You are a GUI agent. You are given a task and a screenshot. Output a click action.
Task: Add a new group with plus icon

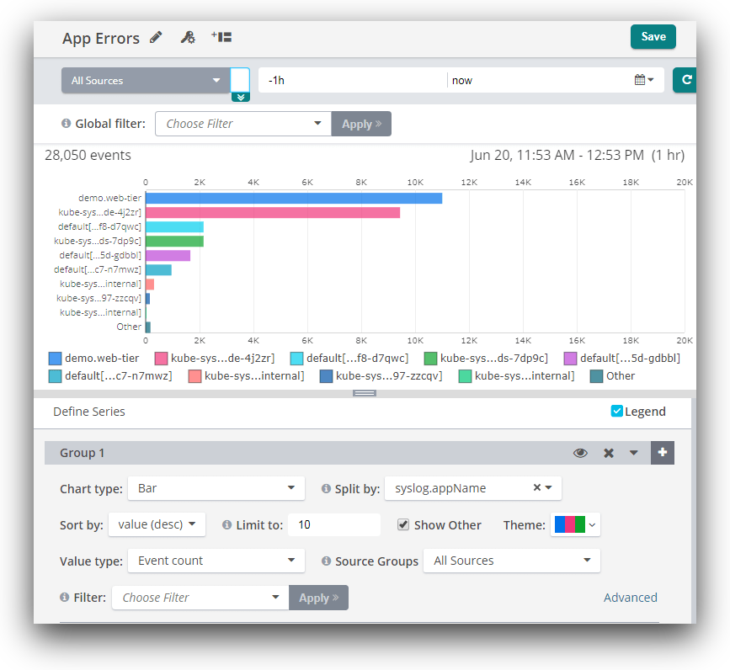pyautogui.click(x=663, y=453)
